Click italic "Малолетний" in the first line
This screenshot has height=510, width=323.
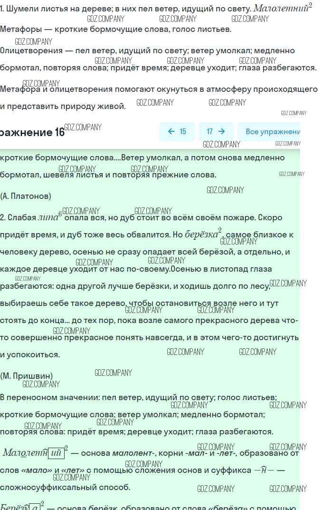point(281,9)
